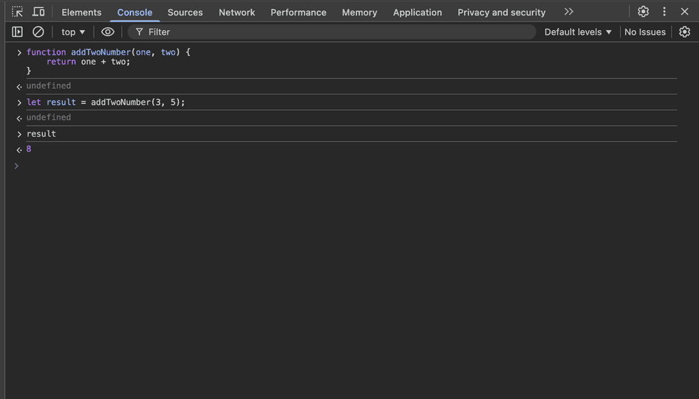Click the output value 8
Screen dimensions: 699x399
tap(29, 149)
